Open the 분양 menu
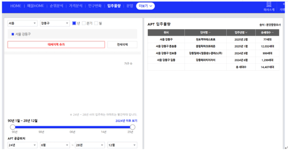 click(x=130, y=6)
